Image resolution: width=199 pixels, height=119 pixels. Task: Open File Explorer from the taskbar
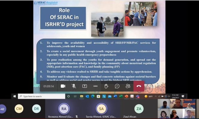pyautogui.click(x=82, y=96)
